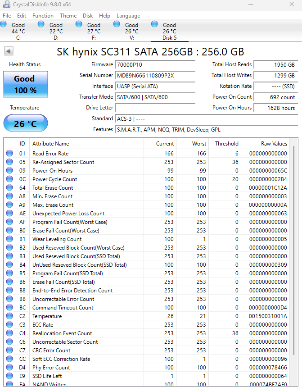
Task: Open the Edit menu
Action: click(22, 16)
